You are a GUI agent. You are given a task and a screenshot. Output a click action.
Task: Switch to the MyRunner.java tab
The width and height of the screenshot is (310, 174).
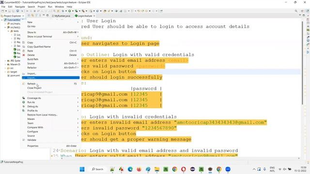[61, 16]
